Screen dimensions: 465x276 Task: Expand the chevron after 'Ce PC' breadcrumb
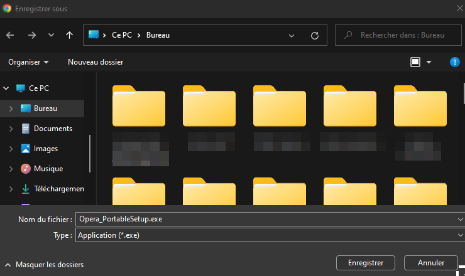click(139, 35)
